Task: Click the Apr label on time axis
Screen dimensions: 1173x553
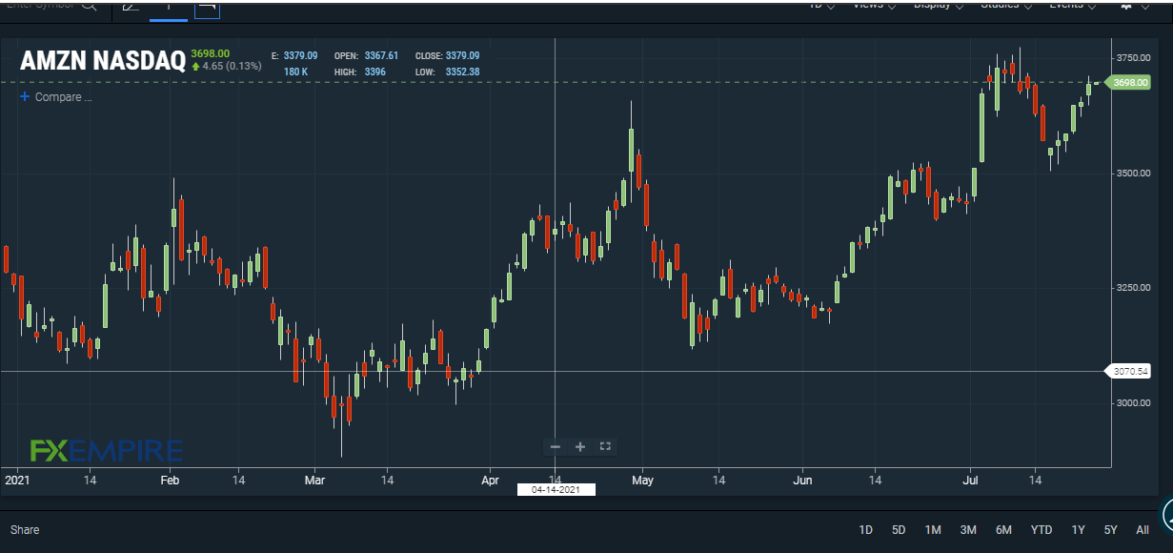Action: click(490, 481)
